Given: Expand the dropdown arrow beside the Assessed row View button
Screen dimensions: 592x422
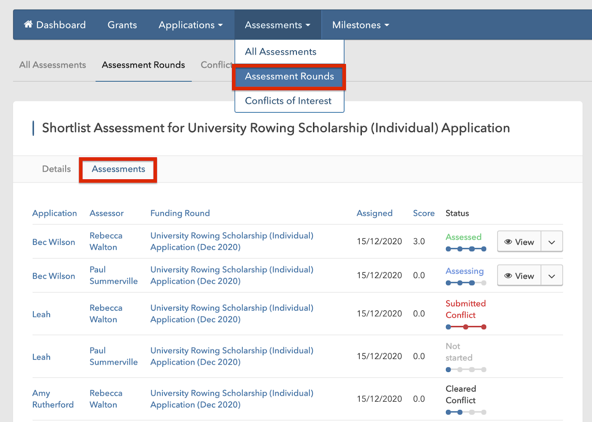Looking at the screenshot, I should tap(552, 242).
